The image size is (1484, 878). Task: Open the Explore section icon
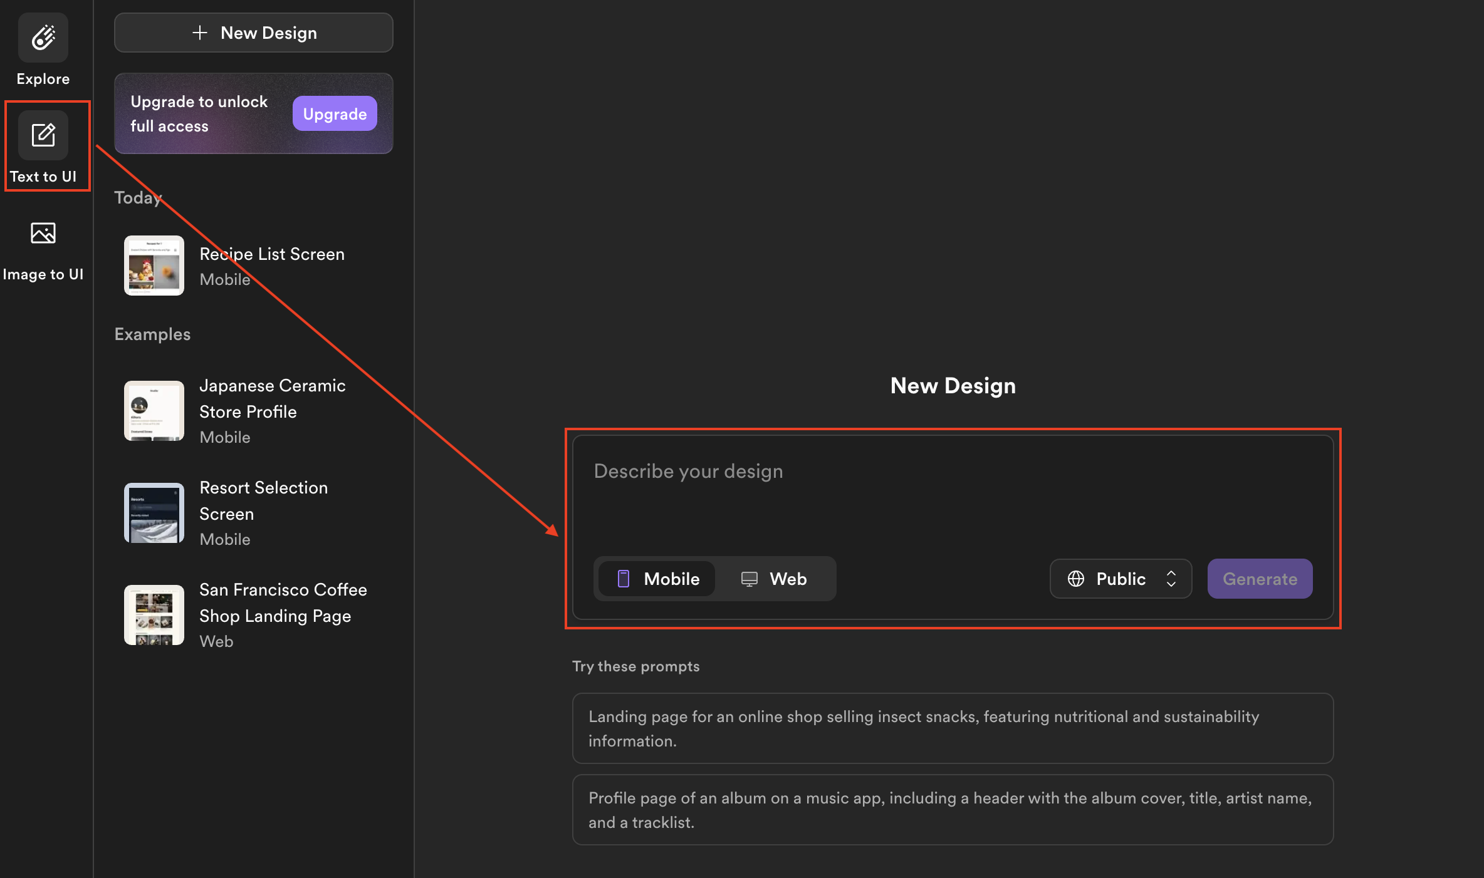tap(43, 38)
